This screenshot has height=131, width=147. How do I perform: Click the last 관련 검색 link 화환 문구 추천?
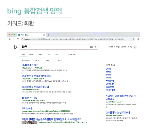110,90
